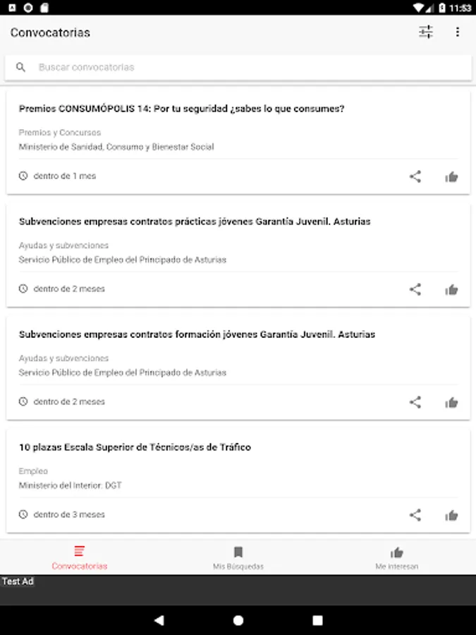Open the three-dot overflow menu
The image size is (476, 635).
tap(458, 32)
